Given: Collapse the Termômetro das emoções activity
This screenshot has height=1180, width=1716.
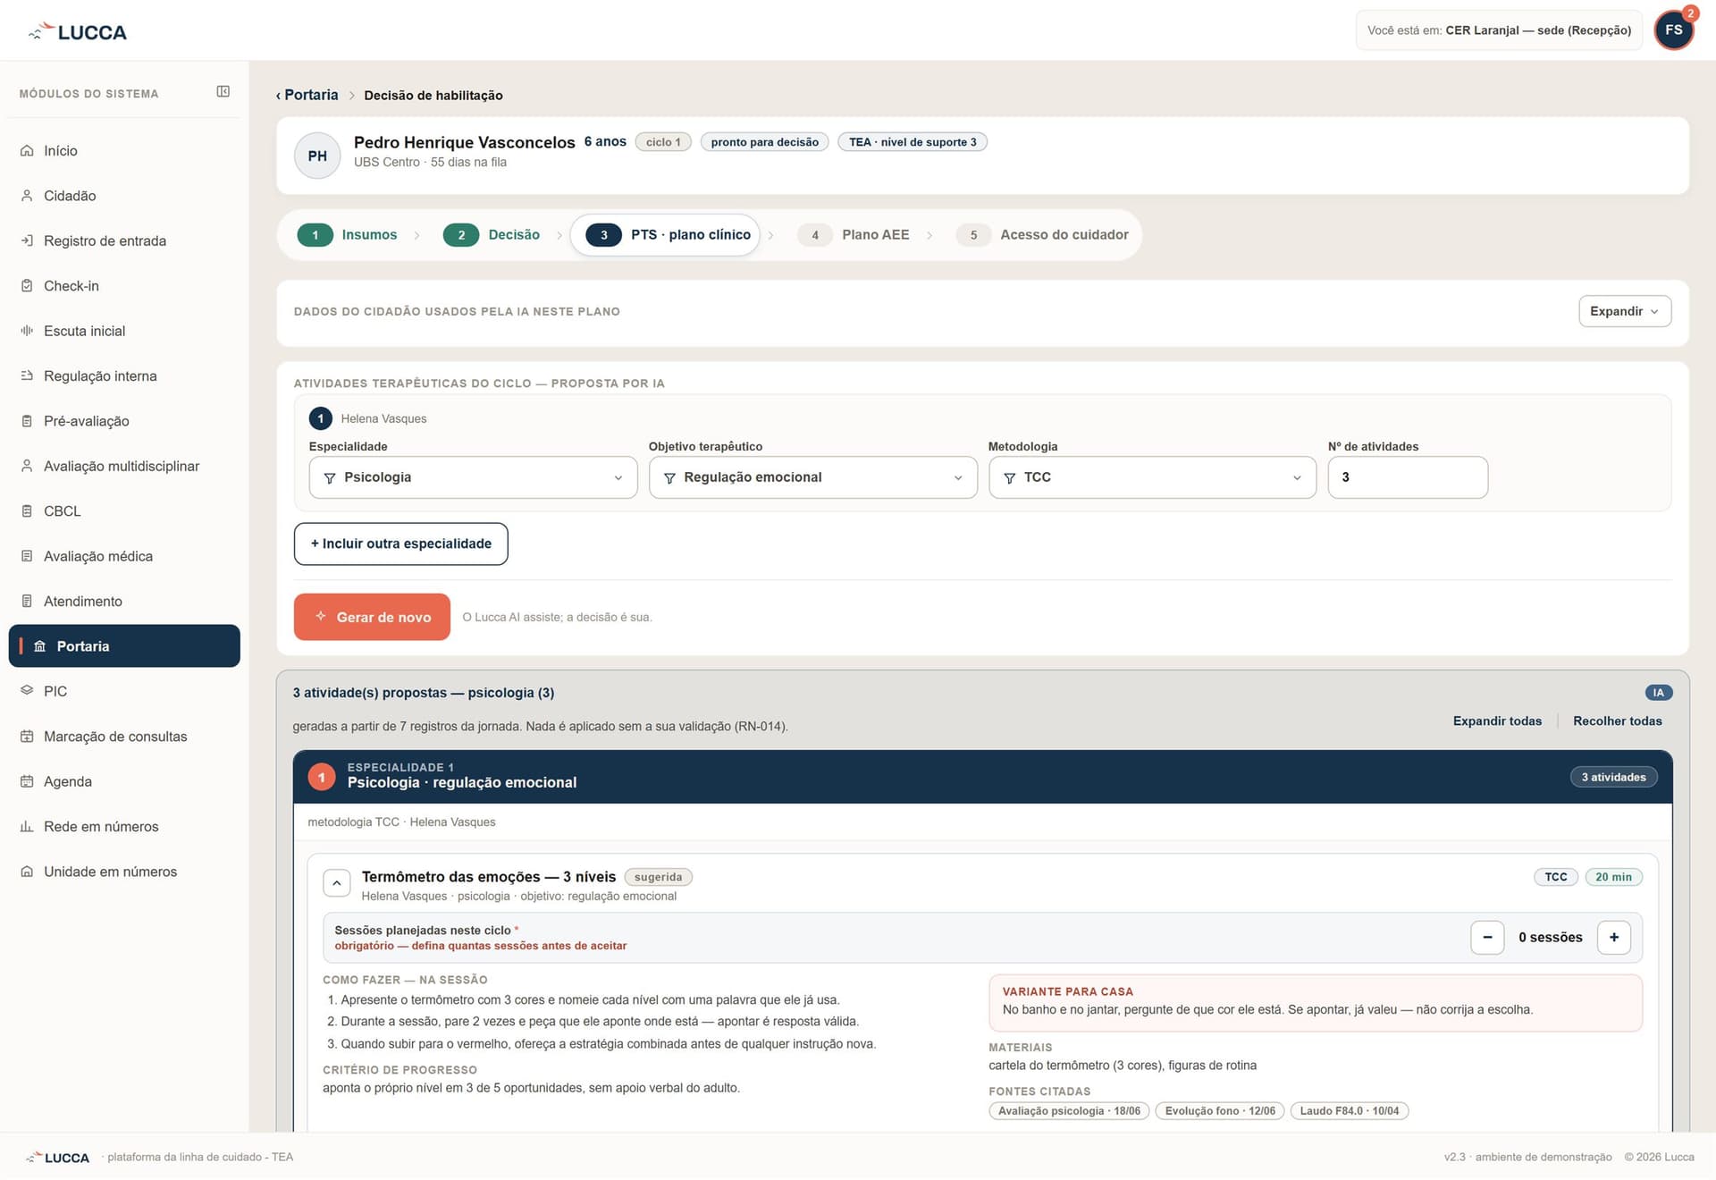Looking at the screenshot, I should 336,883.
